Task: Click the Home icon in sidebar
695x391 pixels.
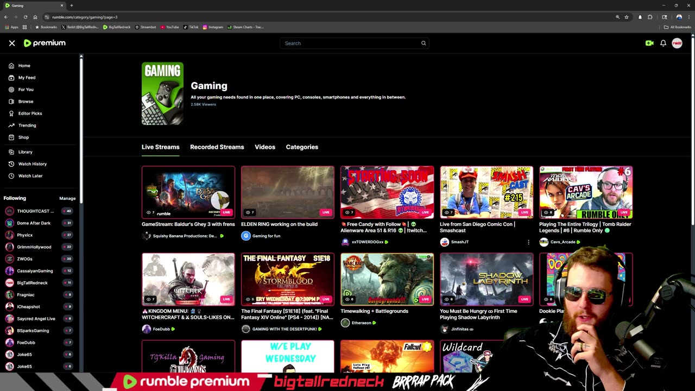Action: 11,66
